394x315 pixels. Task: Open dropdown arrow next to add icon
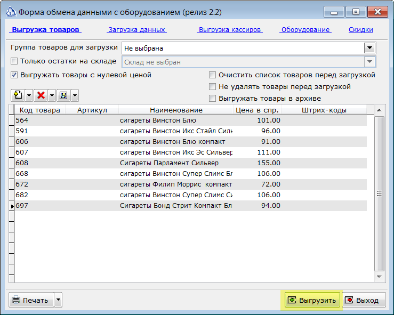click(x=29, y=95)
